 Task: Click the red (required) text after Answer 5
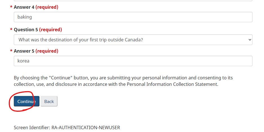point(47,51)
